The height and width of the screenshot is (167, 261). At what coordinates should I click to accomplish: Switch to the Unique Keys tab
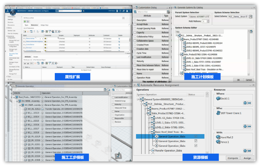pos(44,25)
